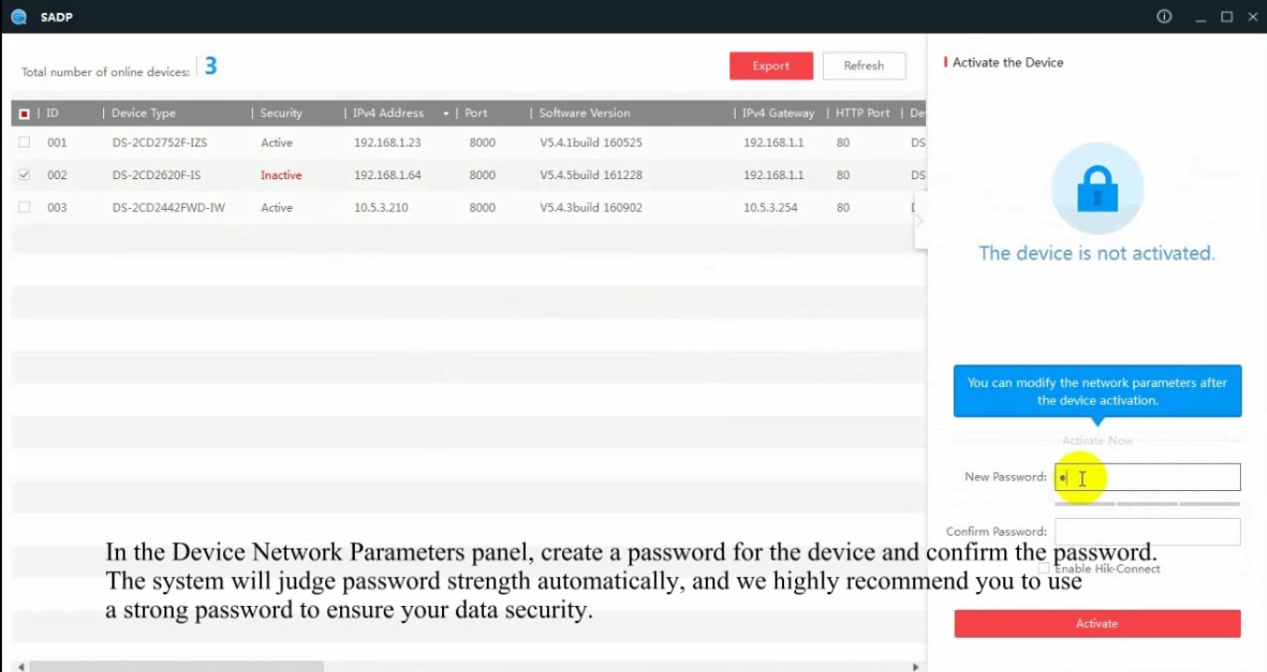Check the box for device 003

24,207
